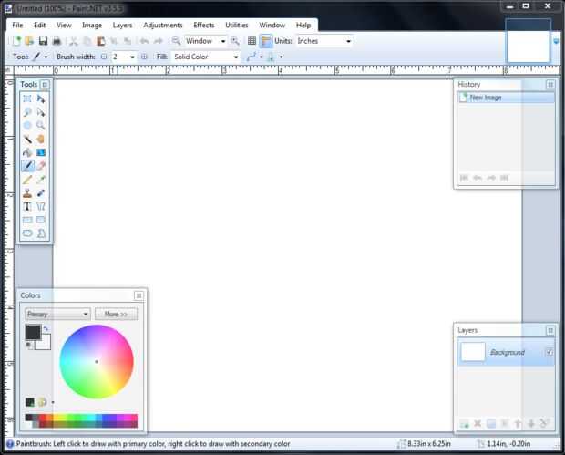565x455 pixels.
Task: Select the Move Selected Pixels tool
Action: pos(41,98)
